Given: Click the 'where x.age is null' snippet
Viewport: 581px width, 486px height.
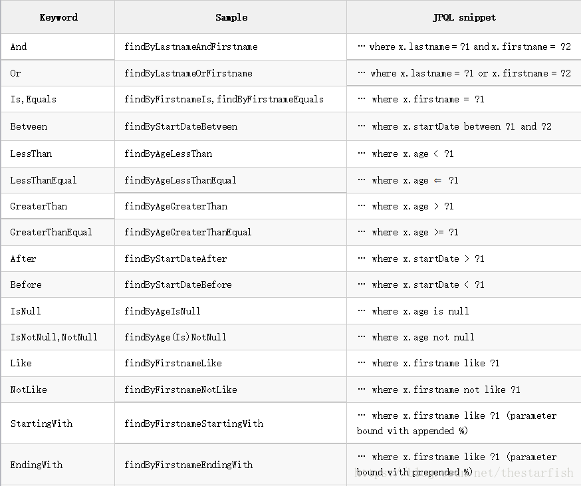Looking at the screenshot, I should pyautogui.click(x=413, y=311).
